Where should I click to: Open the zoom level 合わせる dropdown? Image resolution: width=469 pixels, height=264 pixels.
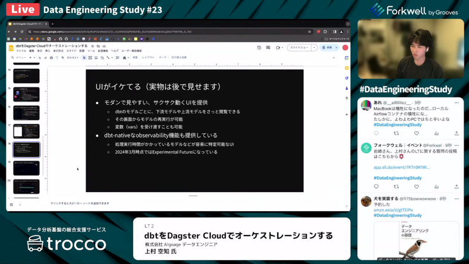(x=72, y=58)
